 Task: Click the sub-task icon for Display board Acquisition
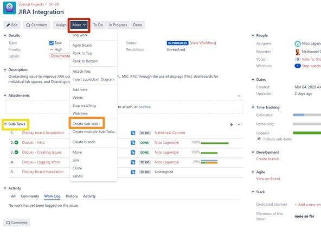point(133,133)
